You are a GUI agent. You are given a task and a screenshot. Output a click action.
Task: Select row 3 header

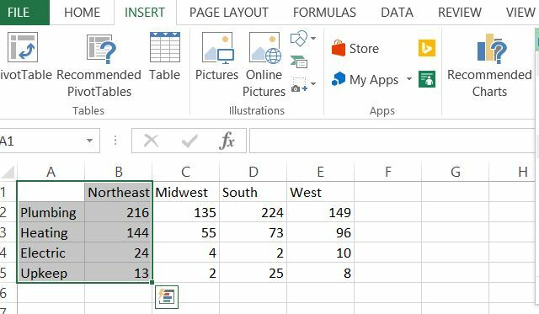point(8,232)
